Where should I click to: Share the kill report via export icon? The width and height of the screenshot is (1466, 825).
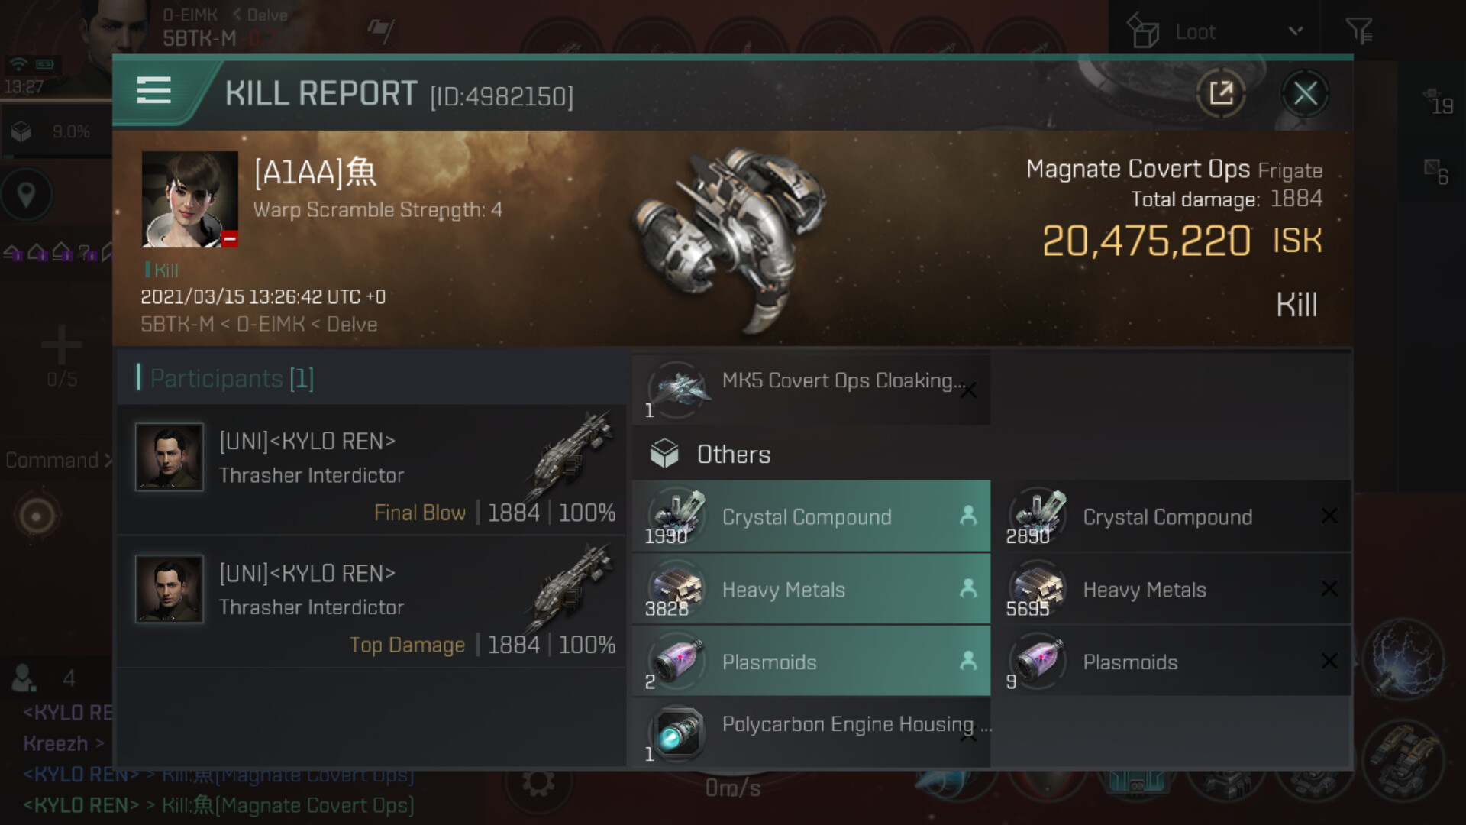point(1221,93)
